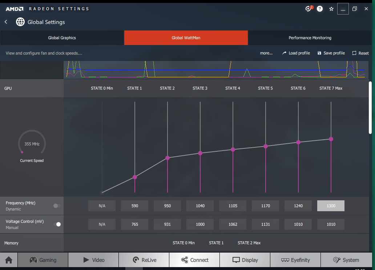Click the frequency field showing 1105
The width and height of the screenshot is (375, 270).
(233, 206)
